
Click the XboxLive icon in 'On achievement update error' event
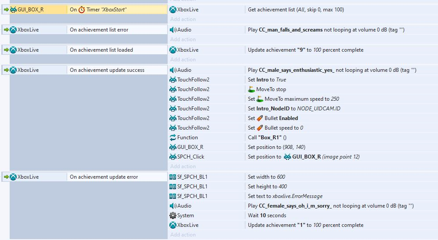[13, 177]
